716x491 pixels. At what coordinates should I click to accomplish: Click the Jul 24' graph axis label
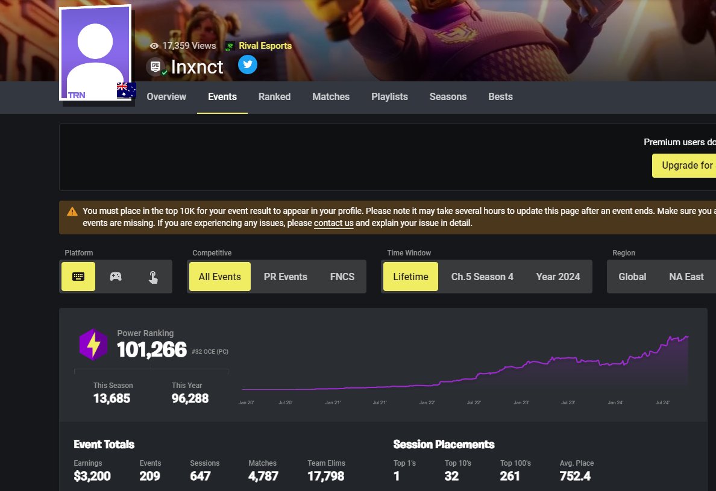[x=662, y=402]
